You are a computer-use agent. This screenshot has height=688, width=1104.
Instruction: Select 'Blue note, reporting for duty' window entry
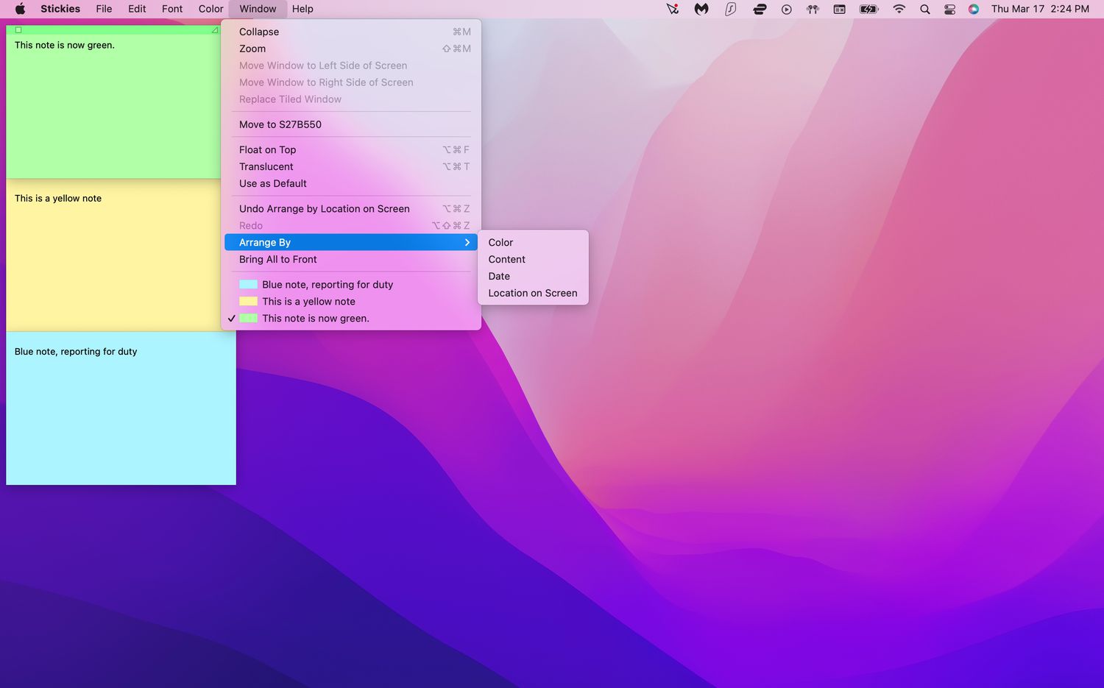coord(328,284)
